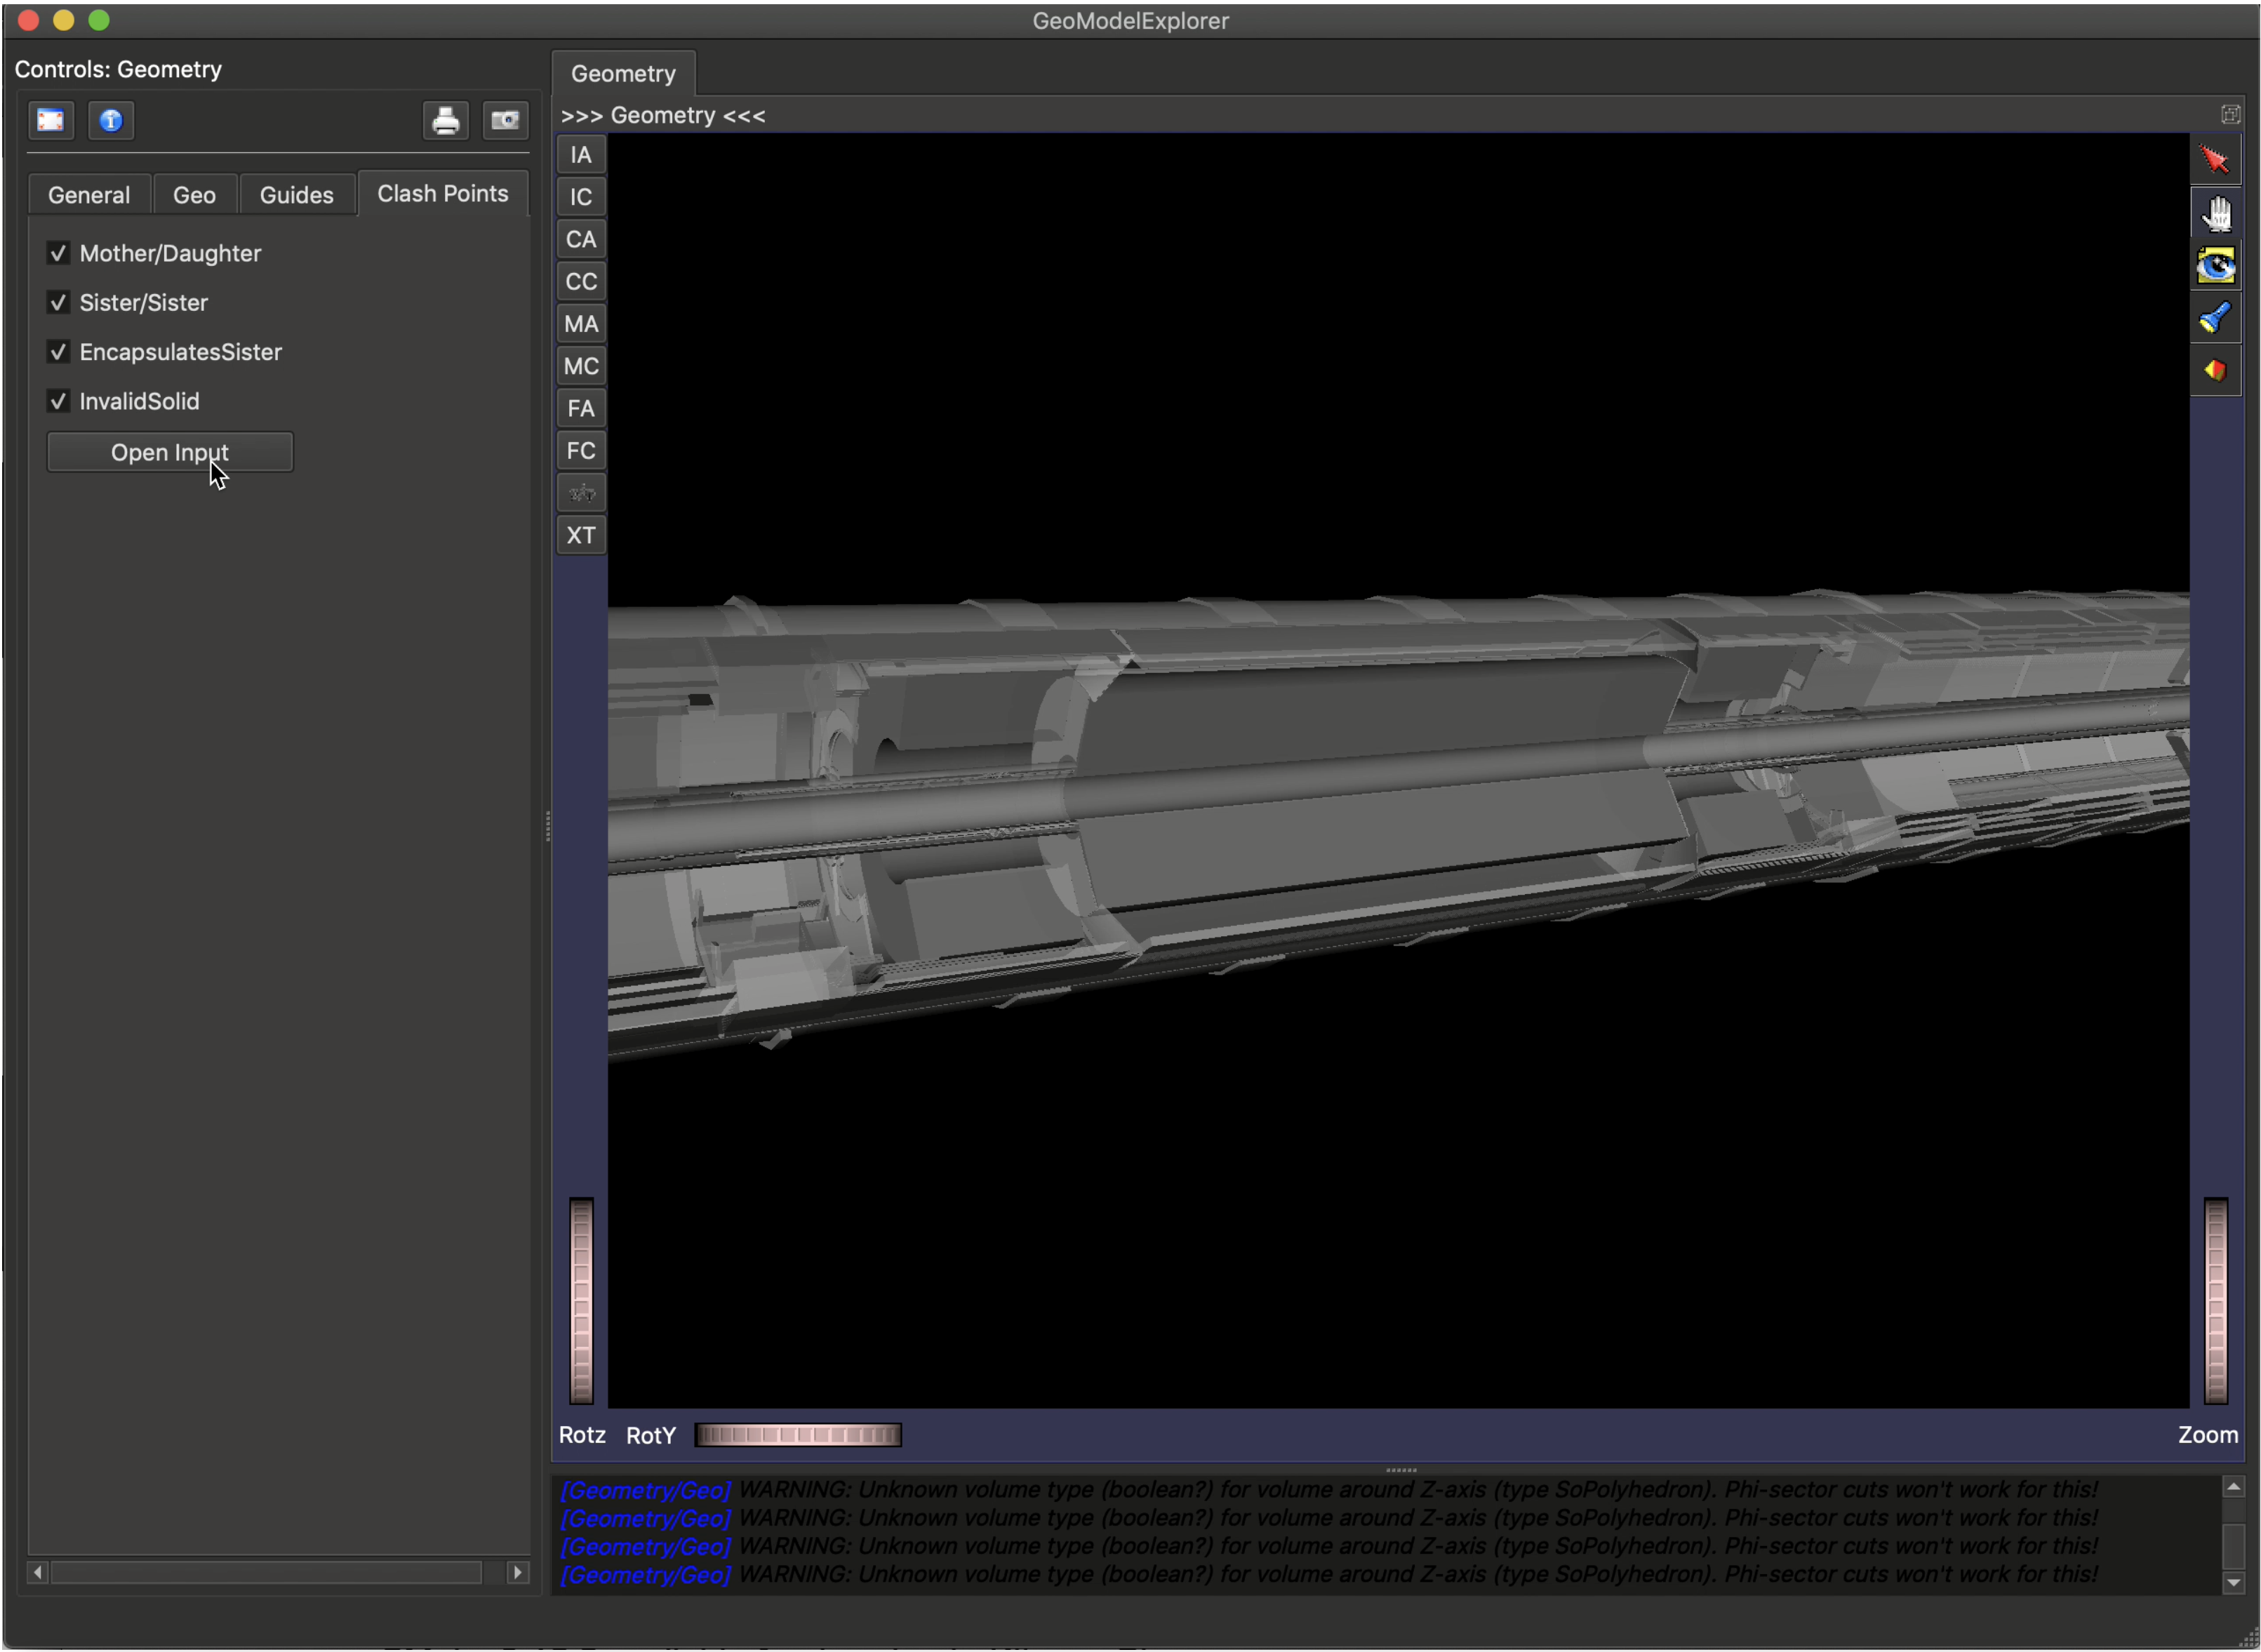Click the '>>> Geometry <<<' header label
This screenshot has height=1652, width=2261.
[663, 116]
